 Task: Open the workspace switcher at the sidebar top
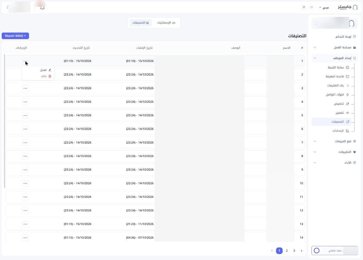[335, 23]
